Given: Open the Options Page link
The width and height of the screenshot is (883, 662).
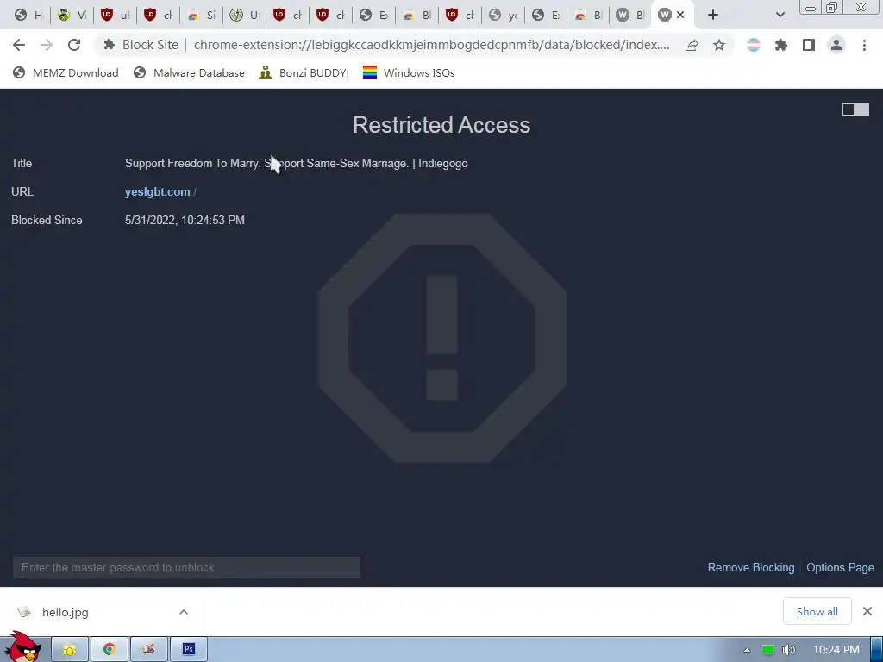Looking at the screenshot, I should [x=840, y=567].
